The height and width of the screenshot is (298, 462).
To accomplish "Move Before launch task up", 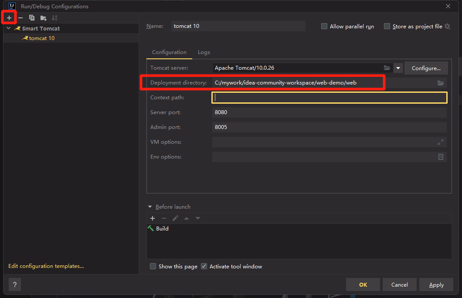I will coord(187,218).
